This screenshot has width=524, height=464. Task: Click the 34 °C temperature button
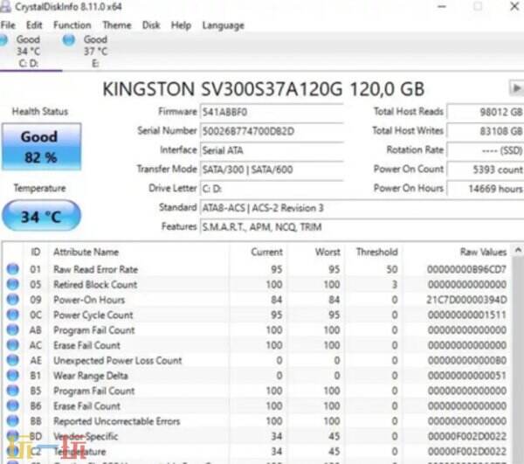(41, 216)
